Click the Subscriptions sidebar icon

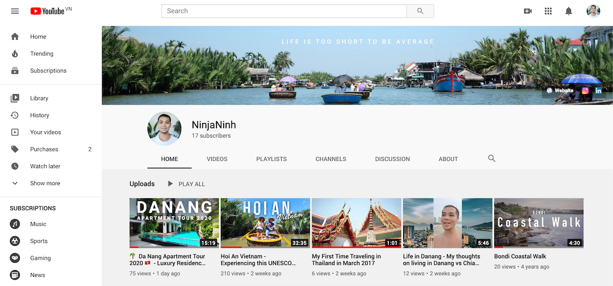15,71
